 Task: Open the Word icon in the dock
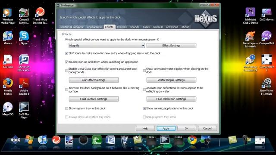(x=110, y=140)
